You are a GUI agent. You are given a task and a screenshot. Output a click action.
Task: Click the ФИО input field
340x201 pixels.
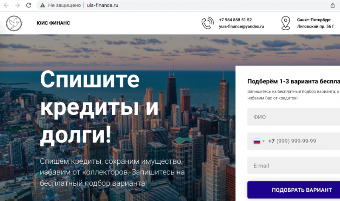pos(294,117)
